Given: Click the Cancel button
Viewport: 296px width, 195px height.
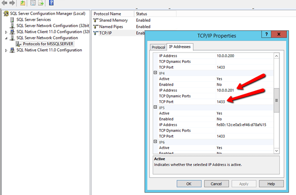Looking at the screenshot, I should (x=216, y=183).
